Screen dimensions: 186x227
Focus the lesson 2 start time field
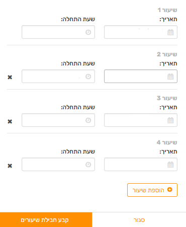tap(58, 77)
